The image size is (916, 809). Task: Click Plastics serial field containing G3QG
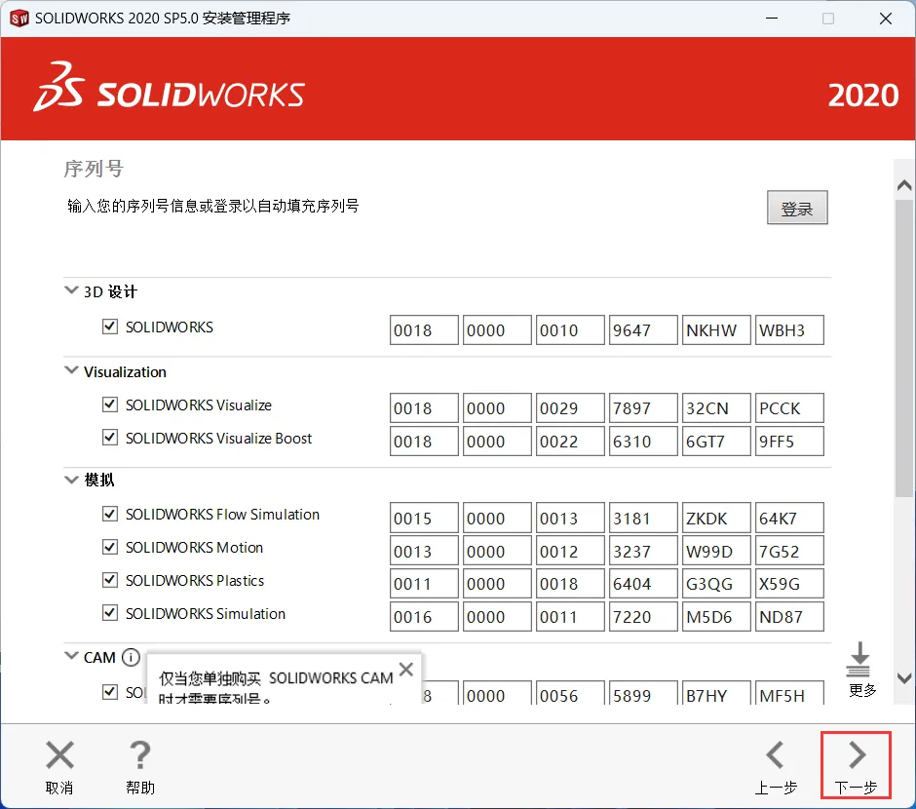click(x=716, y=584)
